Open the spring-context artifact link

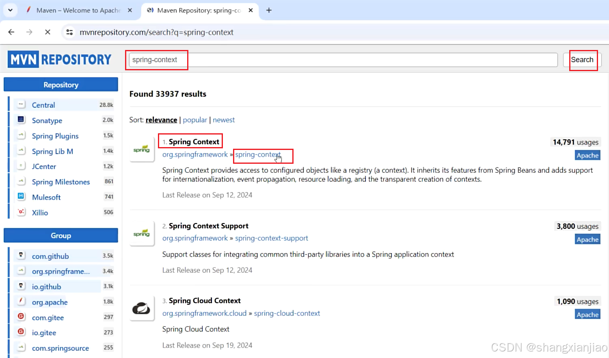click(258, 154)
